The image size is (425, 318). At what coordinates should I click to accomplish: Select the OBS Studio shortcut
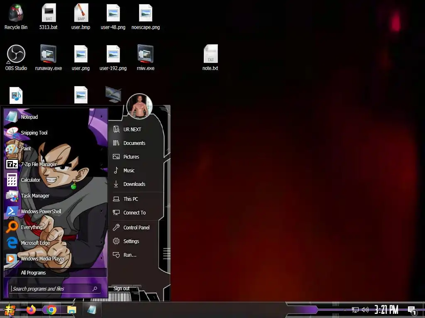point(16,58)
